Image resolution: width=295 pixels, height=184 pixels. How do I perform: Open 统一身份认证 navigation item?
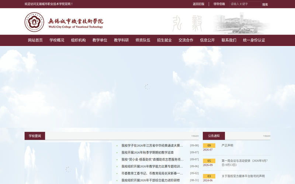(254, 40)
